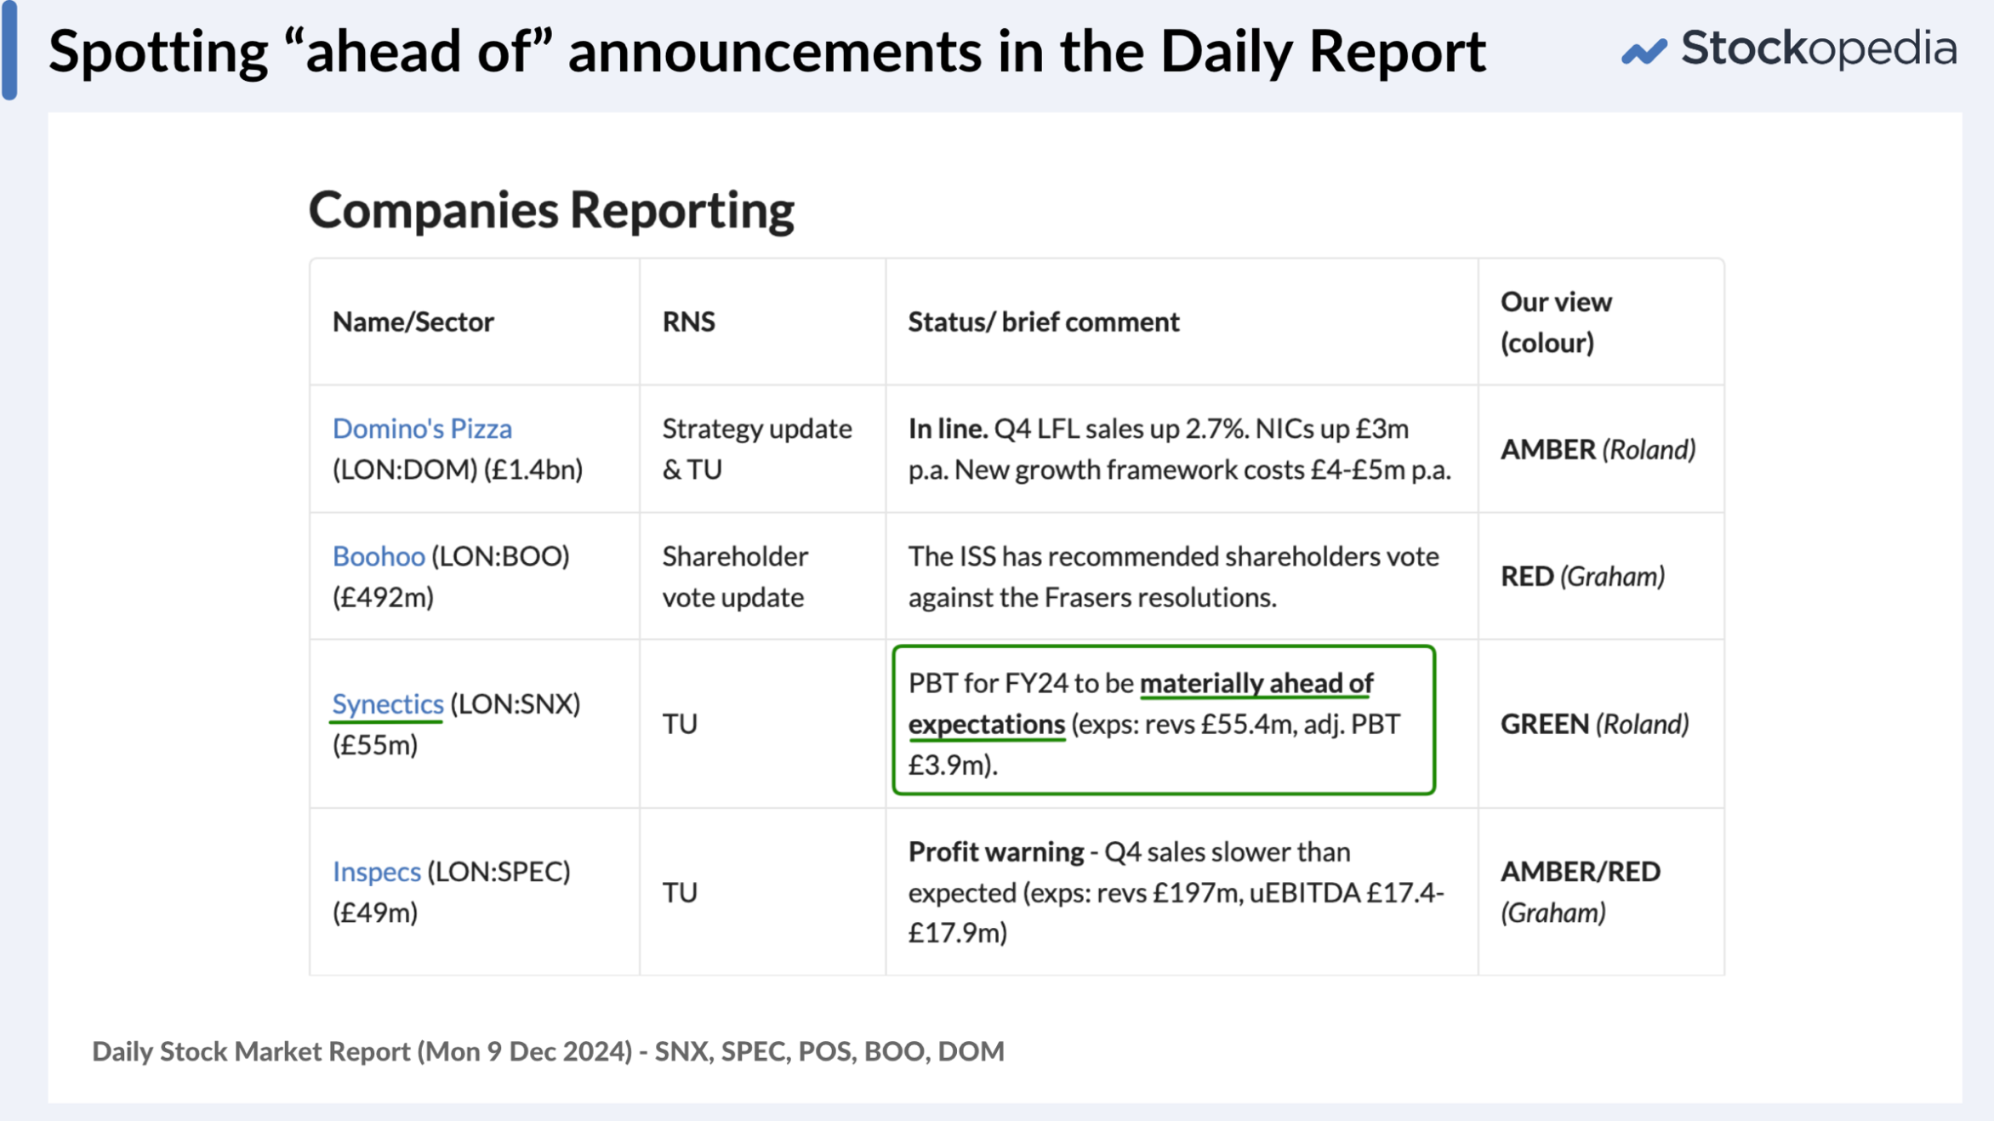Viewport: 1994px width, 1121px height.
Task: Select the Name/Sector column header
Action: click(413, 322)
